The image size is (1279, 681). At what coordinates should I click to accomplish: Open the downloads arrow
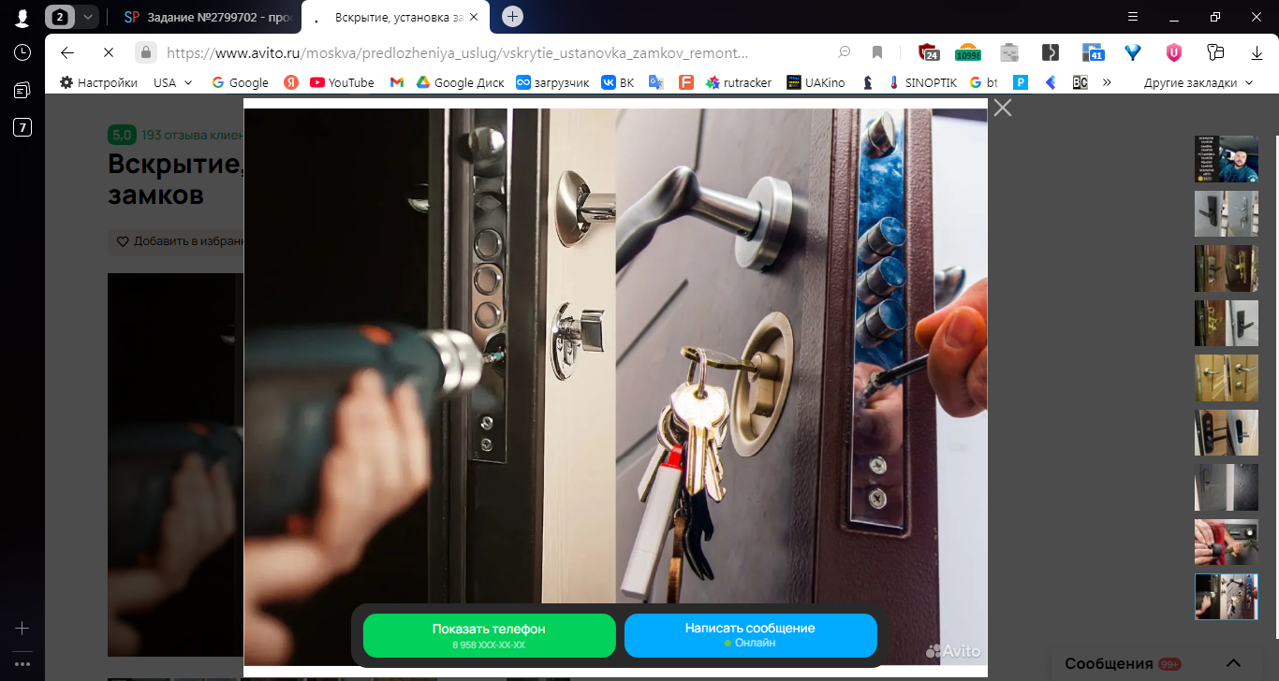pyautogui.click(x=1257, y=52)
